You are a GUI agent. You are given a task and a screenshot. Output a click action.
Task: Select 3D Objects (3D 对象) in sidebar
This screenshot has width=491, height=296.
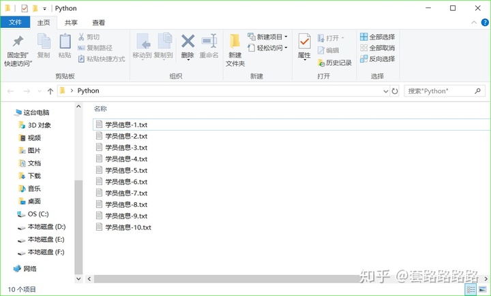pyautogui.click(x=35, y=125)
